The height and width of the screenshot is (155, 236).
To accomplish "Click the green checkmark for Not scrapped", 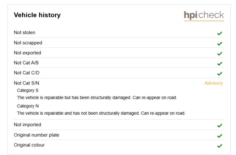I will coord(220,44).
